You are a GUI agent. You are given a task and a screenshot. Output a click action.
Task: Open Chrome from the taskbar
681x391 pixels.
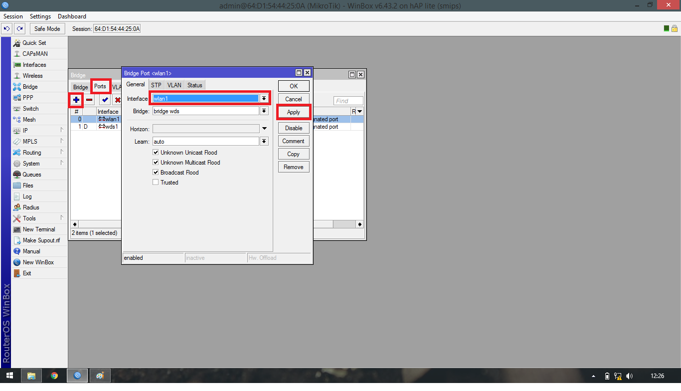(54, 376)
